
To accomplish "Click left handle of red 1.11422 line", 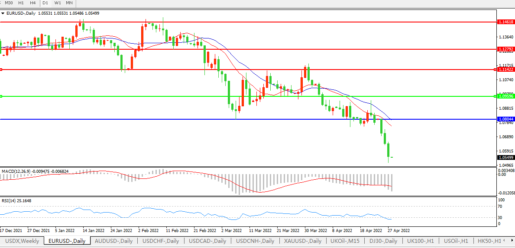I will pos(2,69).
